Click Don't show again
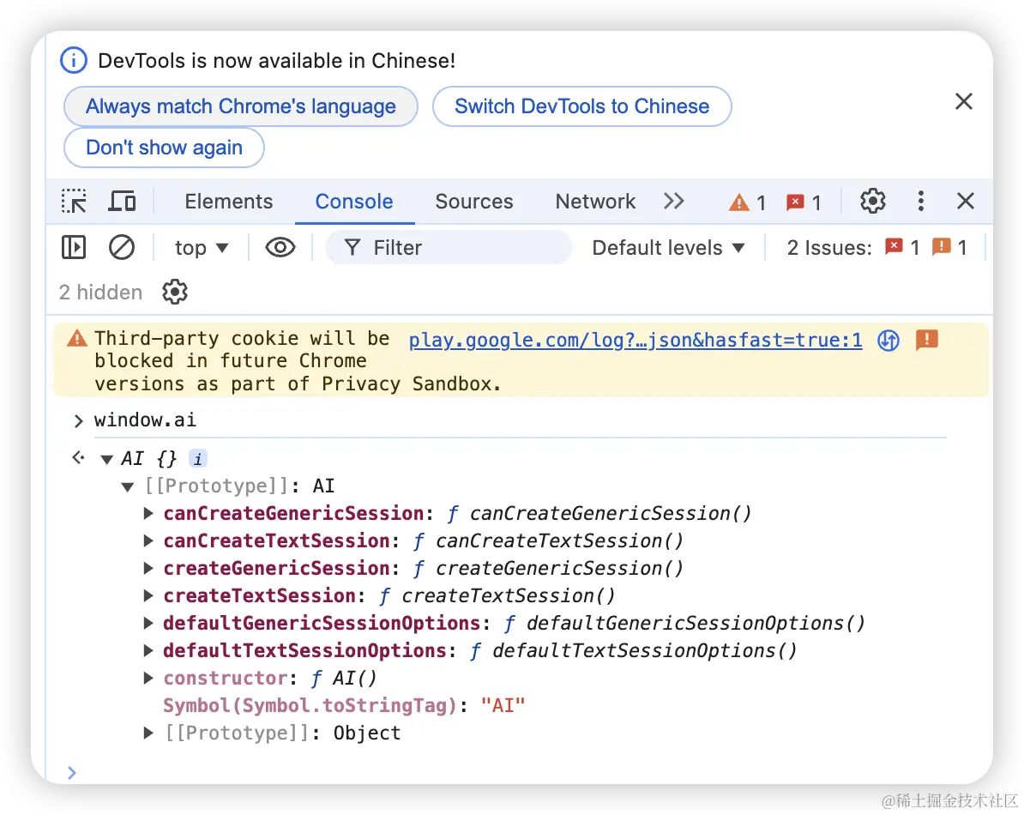This screenshot has height=815, width=1024. coord(164,148)
